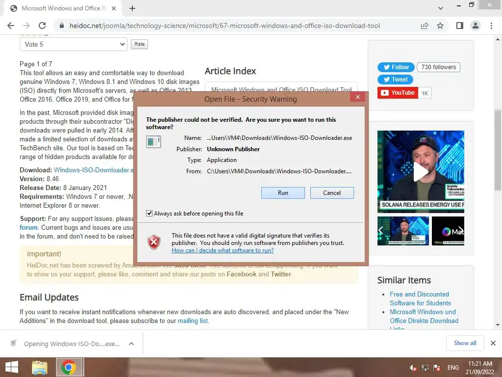Click the Tweet button

coord(396,79)
